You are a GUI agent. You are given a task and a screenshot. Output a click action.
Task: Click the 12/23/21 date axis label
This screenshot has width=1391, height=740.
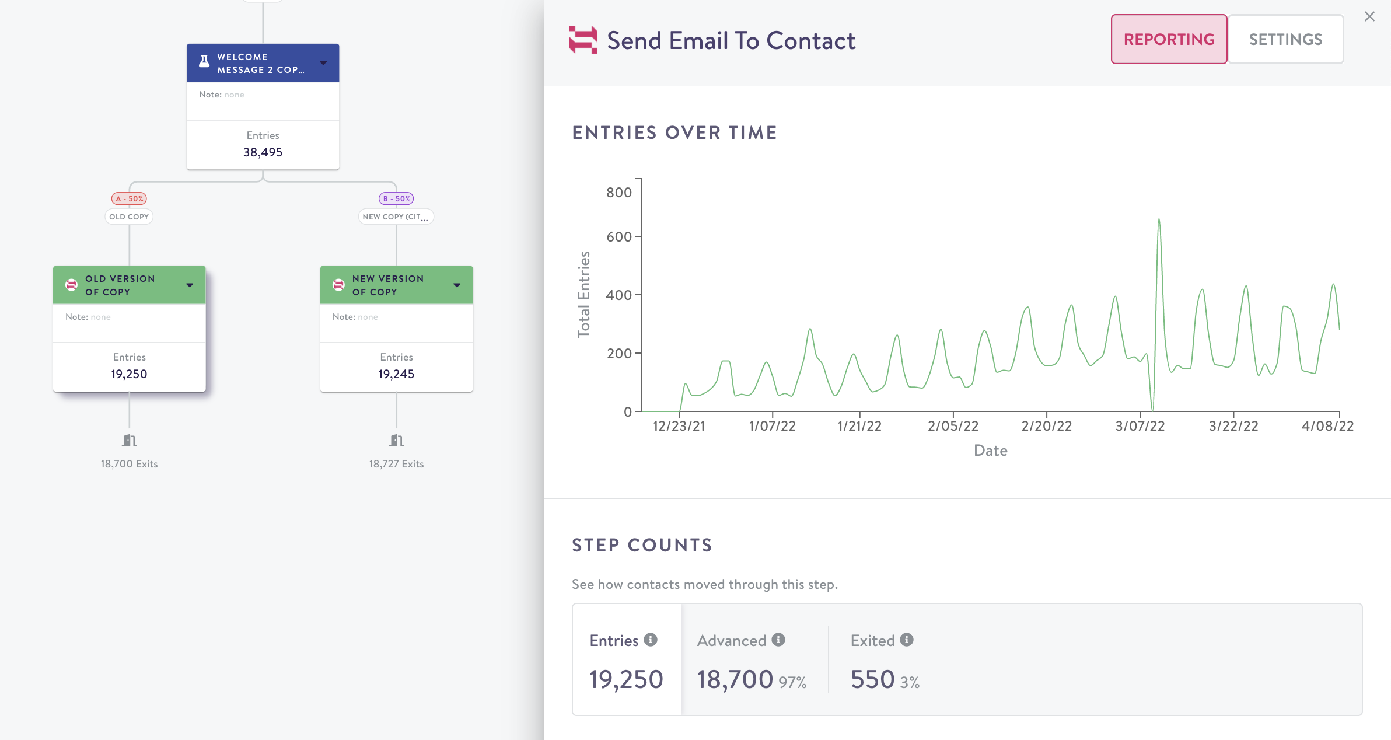679,426
